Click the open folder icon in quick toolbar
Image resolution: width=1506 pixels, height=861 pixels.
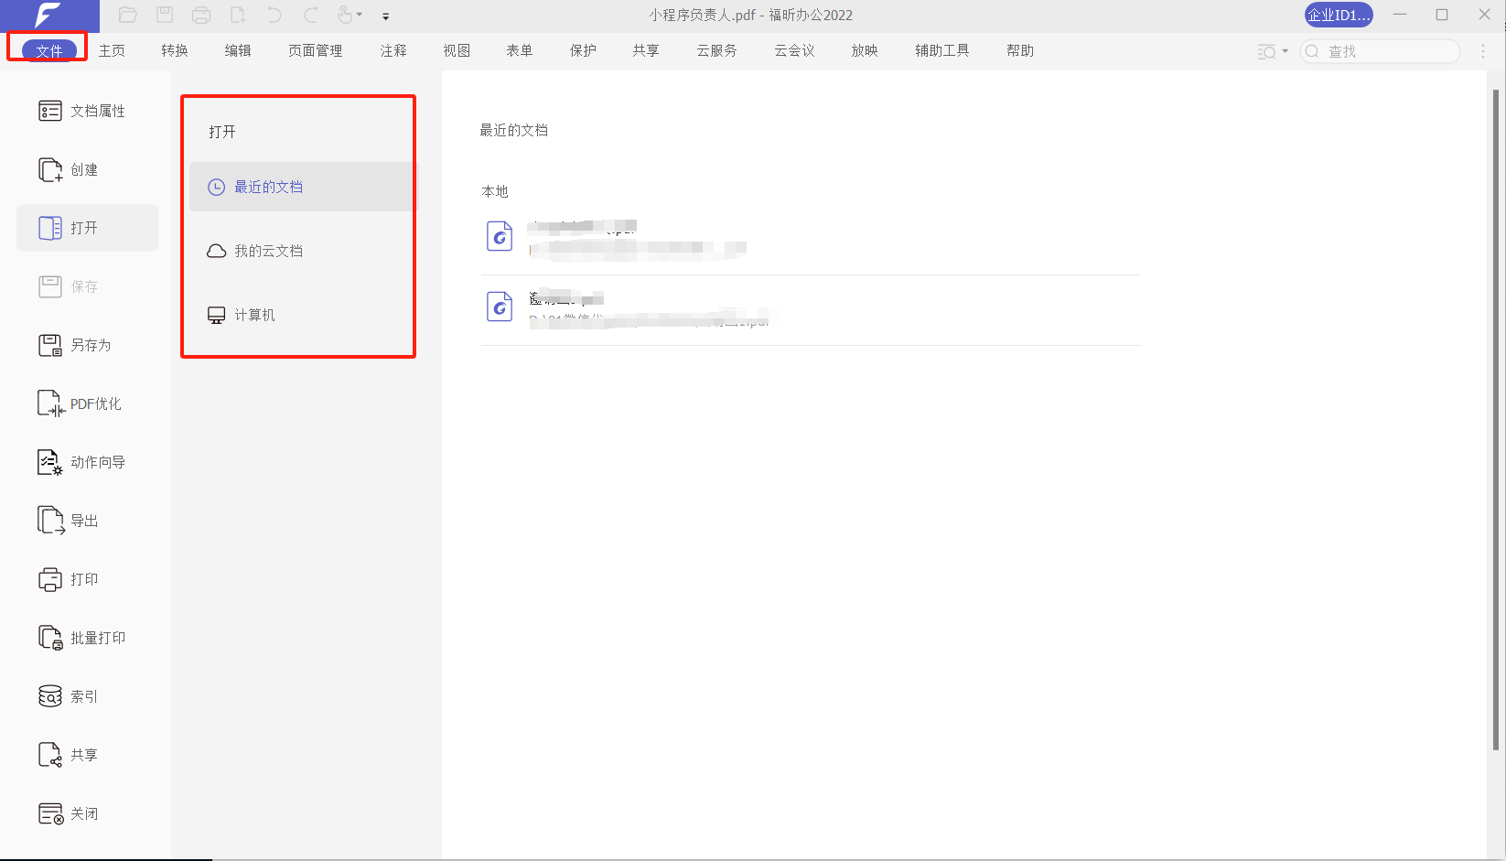pyautogui.click(x=128, y=15)
